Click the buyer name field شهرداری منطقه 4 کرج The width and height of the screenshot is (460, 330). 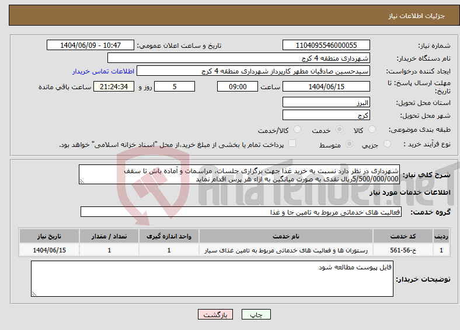pos(239,58)
